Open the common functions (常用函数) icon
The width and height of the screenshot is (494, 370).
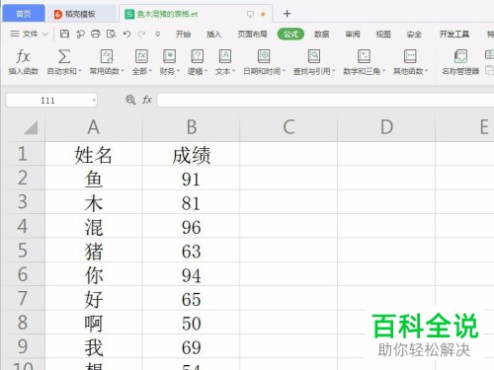107,56
